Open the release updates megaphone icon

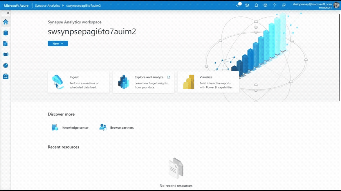[x=239, y=5]
